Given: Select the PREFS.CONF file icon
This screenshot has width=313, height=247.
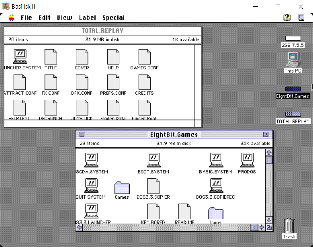Looking at the screenshot, I should coord(113,82).
